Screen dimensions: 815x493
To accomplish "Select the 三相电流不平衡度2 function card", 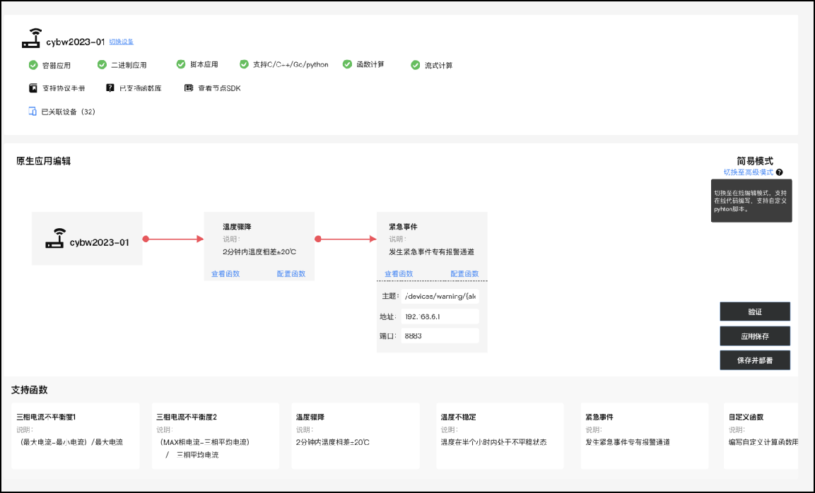I will click(x=215, y=436).
